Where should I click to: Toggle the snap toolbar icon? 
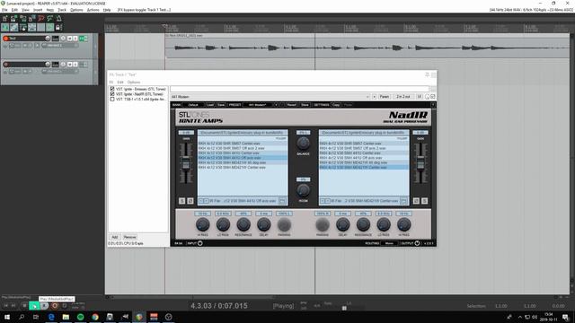click(50, 28)
